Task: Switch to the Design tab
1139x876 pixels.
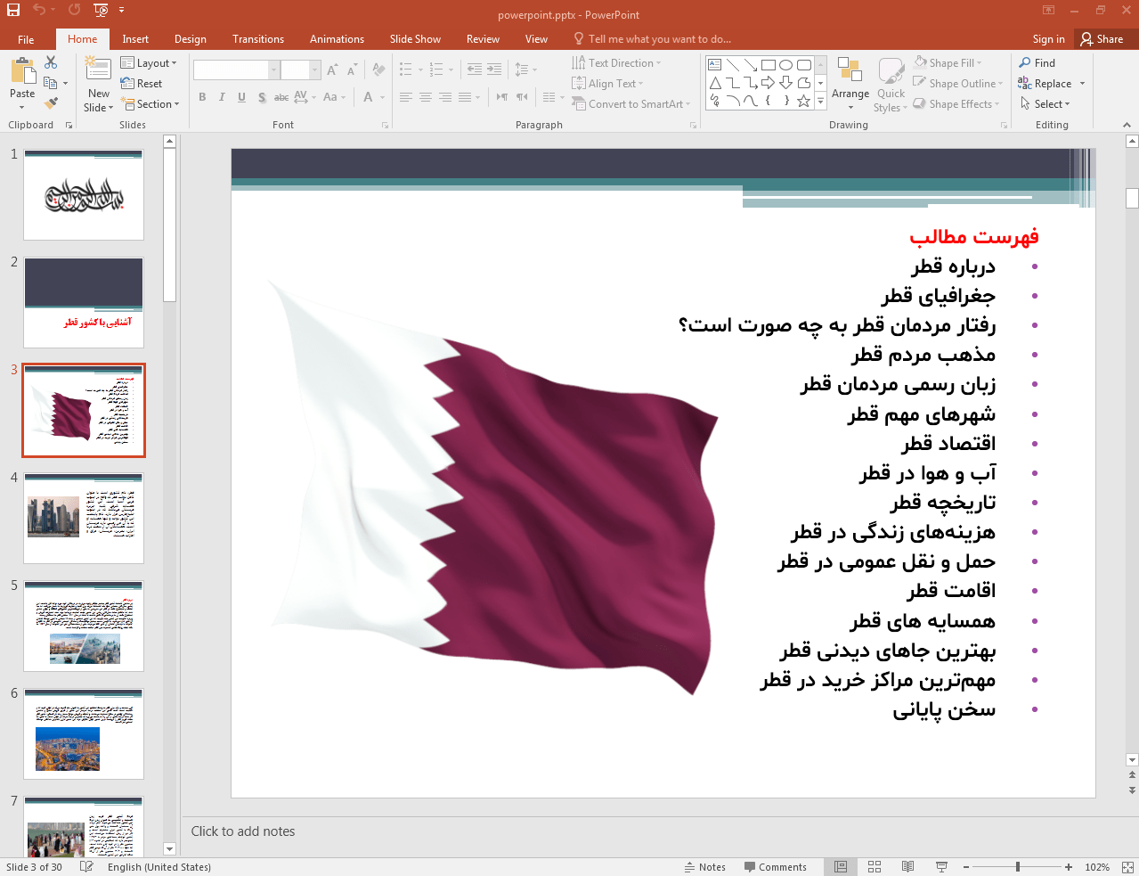Action: point(190,38)
